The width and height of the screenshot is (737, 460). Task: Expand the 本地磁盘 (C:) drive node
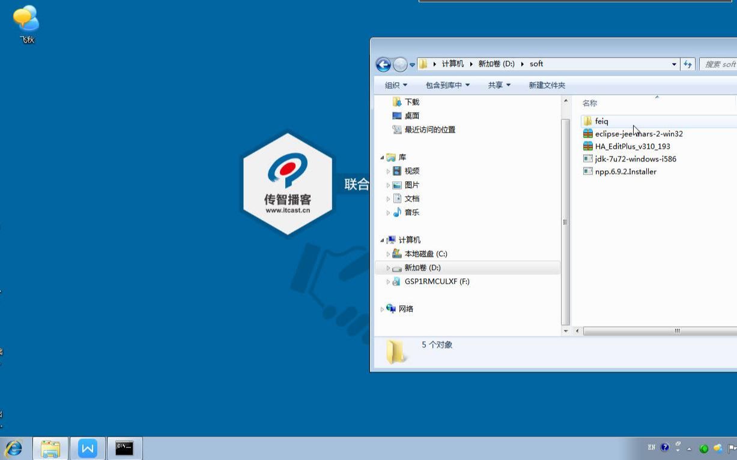[x=388, y=253]
